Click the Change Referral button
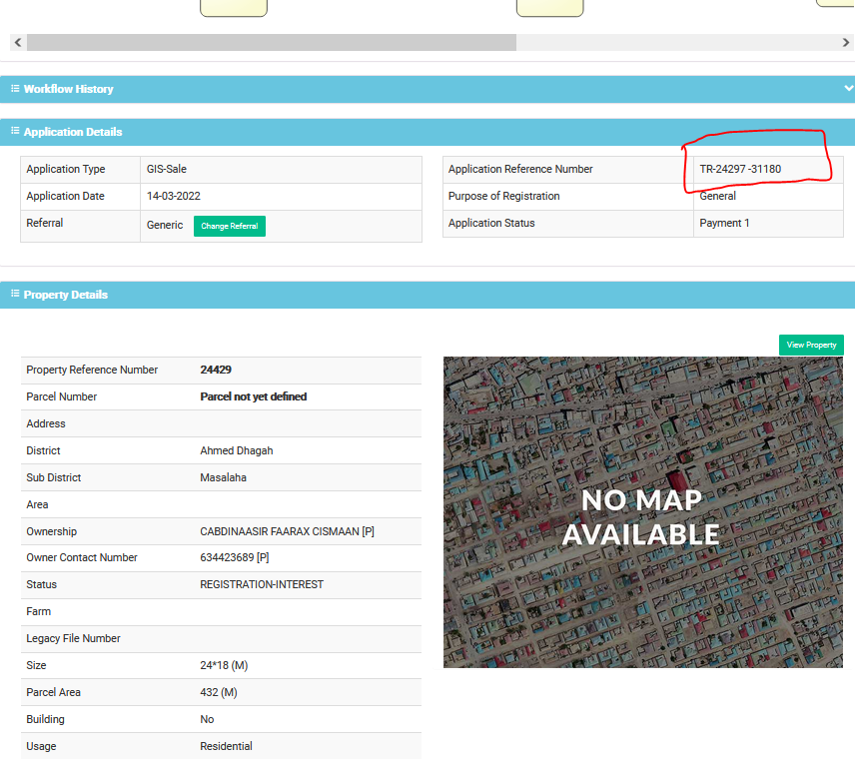Image resolution: width=855 pixels, height=773 pixels. tap(230, 226)
